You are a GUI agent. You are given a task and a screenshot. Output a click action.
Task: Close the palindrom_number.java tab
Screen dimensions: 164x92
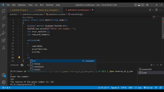[93, 10]
